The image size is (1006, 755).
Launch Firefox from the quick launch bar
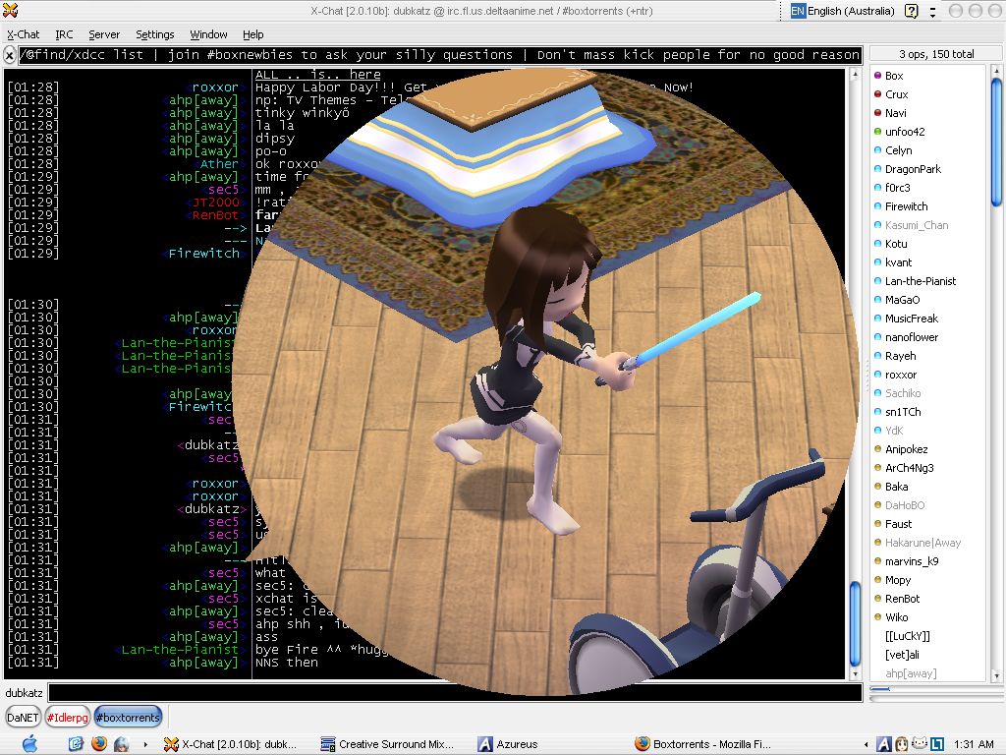pos(98,744)
